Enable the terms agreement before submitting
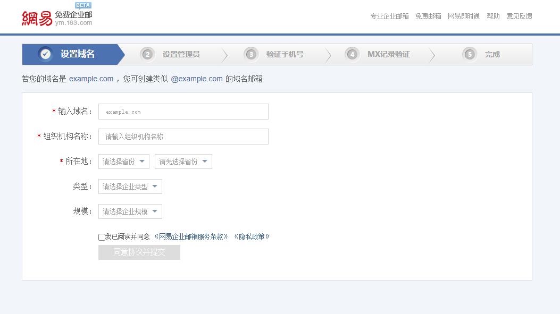Image resolution: width=560 pixels, height=314 pixels. click(x=101, y=236)
